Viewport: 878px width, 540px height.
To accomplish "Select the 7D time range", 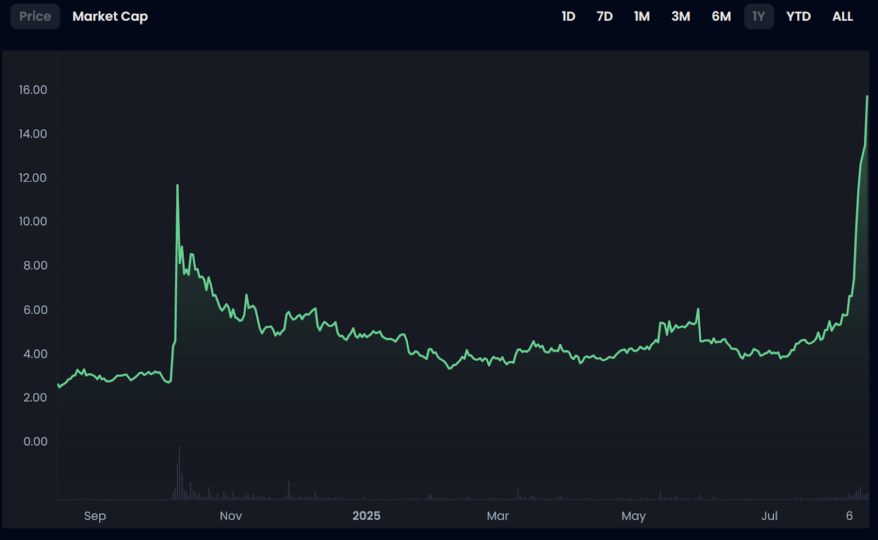I will [x=605, y=16].
